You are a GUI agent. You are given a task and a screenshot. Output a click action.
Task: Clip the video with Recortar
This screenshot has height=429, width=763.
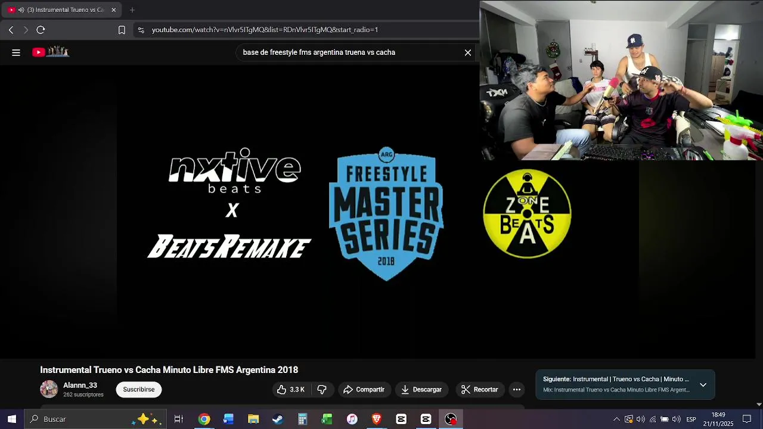[480, 390]
